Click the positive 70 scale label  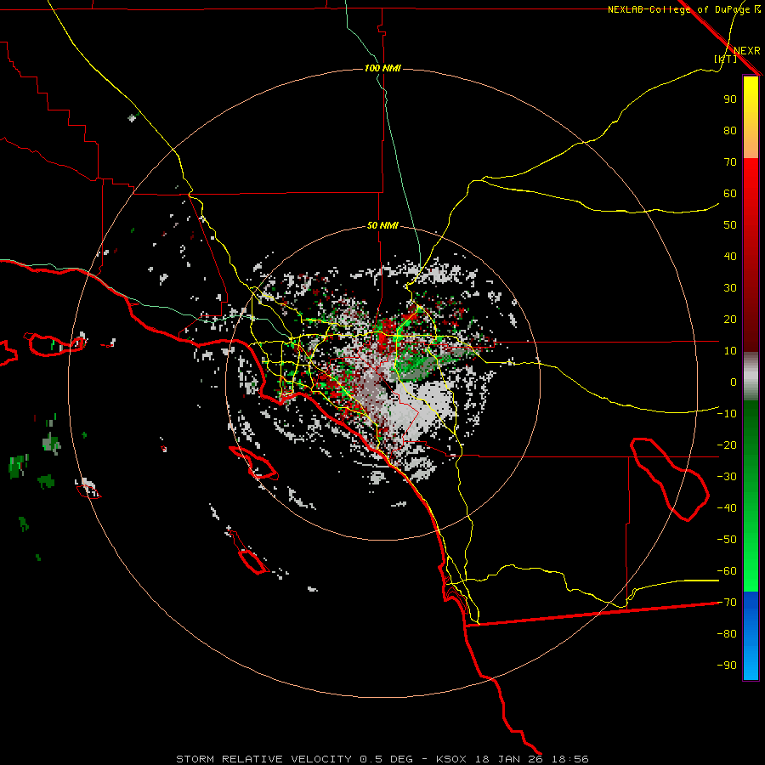pyautogui.click(x=730, y=162)
